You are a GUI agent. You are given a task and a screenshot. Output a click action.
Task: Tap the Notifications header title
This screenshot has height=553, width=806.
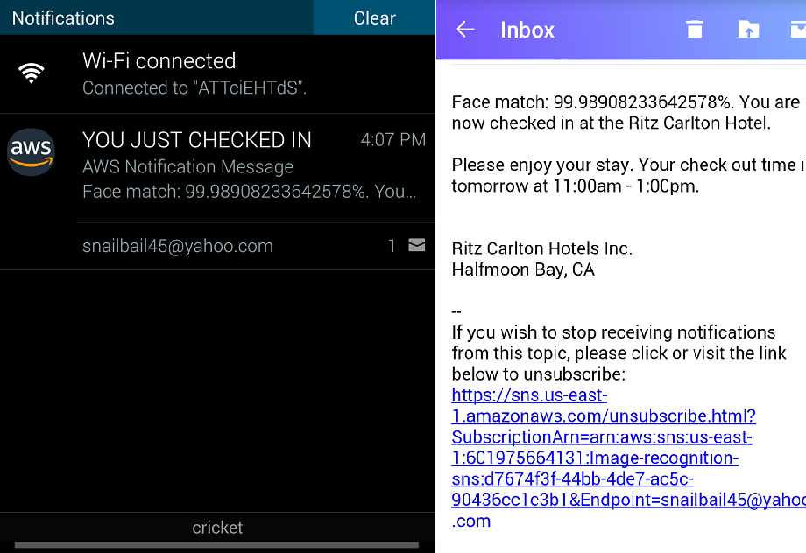[x=63, y=18]
